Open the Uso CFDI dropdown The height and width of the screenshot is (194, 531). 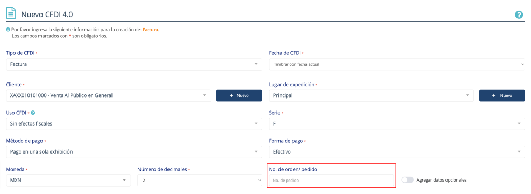[x=134, y=124]
